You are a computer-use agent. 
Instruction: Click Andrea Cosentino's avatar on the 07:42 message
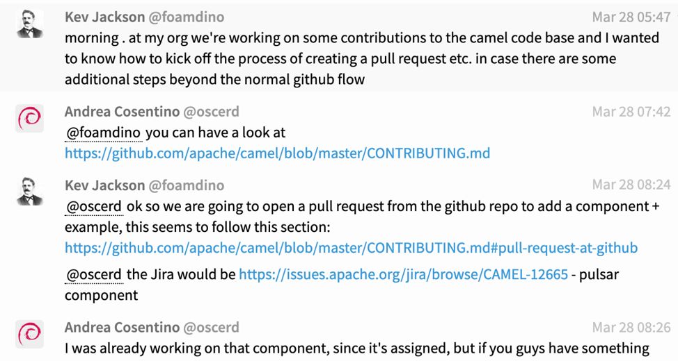(29, 119)
